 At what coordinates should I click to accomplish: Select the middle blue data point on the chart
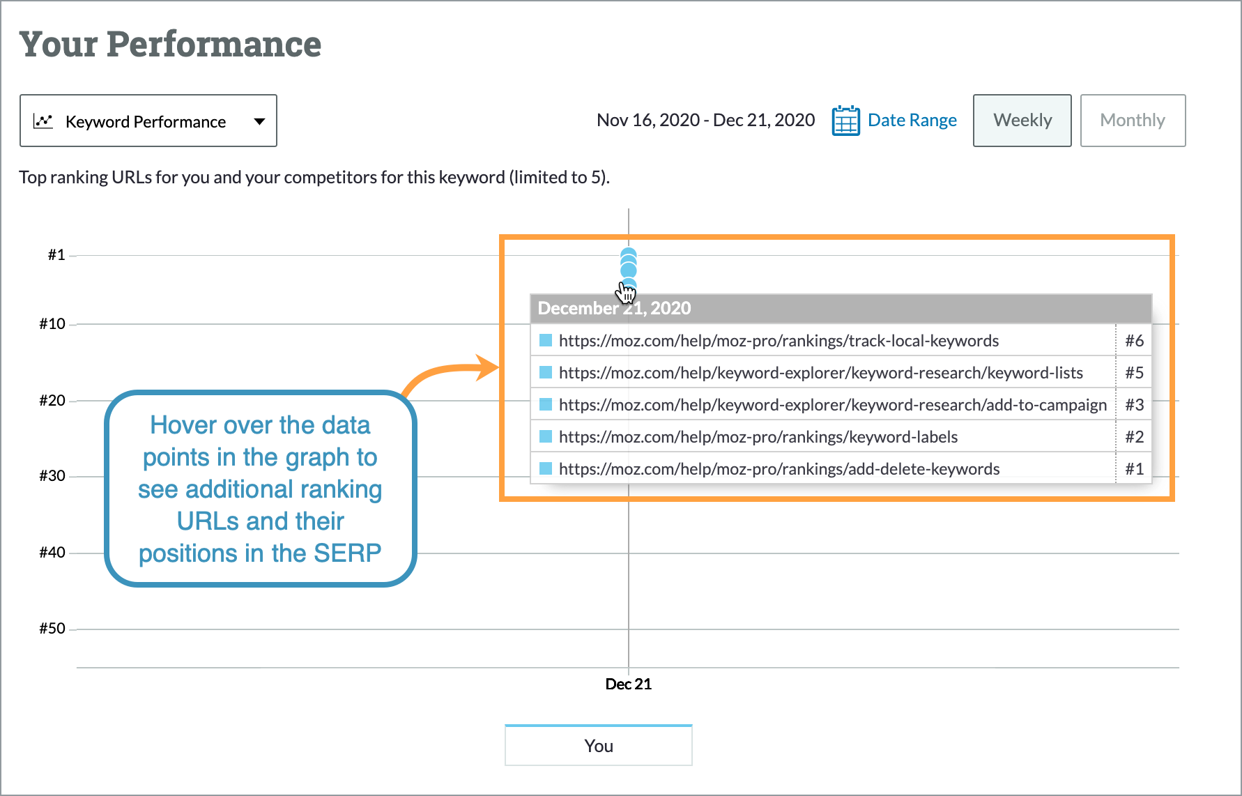pos(628,268)
